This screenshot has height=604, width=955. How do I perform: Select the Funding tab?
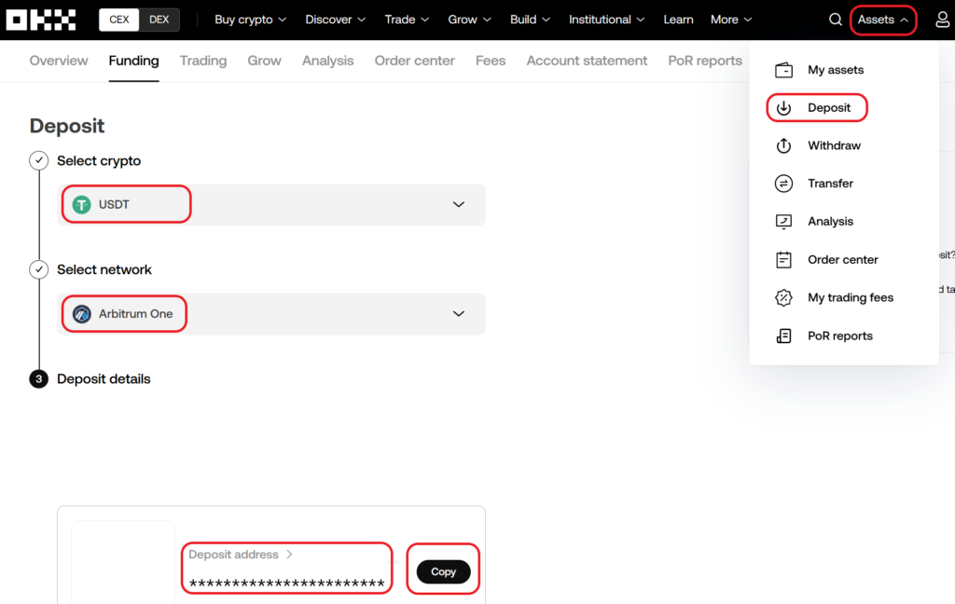(x=134, y=61)
